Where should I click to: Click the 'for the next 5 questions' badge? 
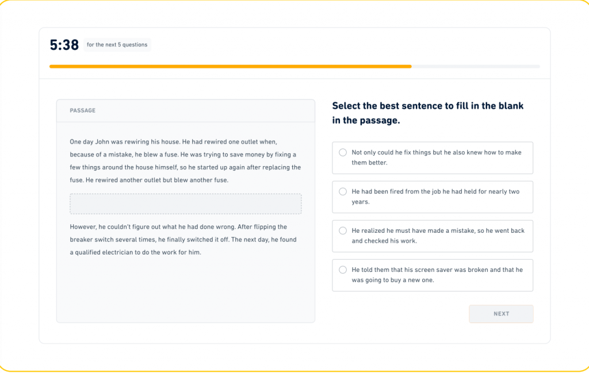pos(117,45)
